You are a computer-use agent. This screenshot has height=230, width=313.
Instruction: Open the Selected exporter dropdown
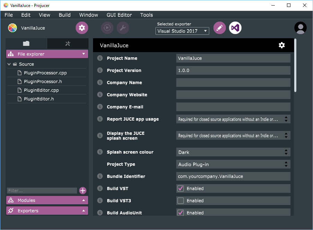coord(182,31)
